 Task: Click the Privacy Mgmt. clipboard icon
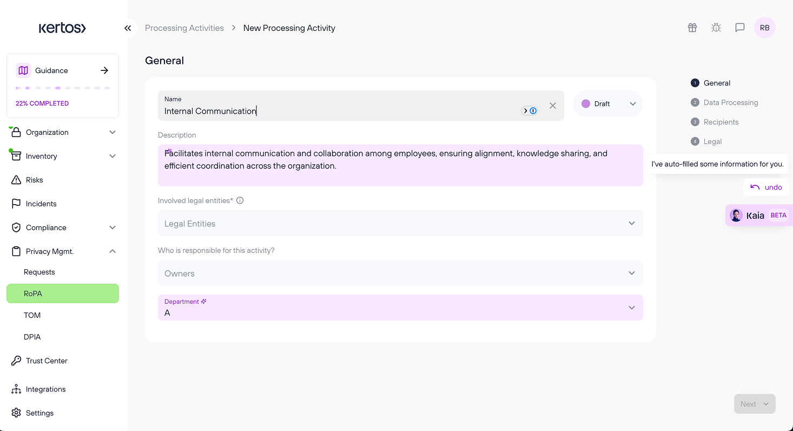16,251
